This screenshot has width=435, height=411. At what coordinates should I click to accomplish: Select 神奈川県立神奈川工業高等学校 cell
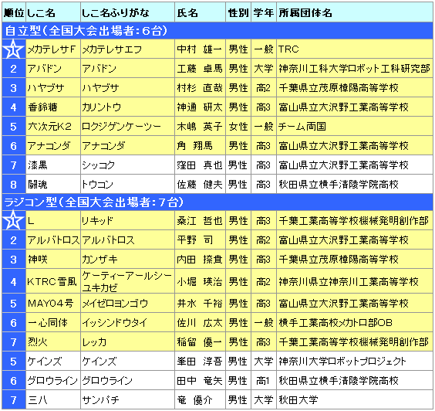point(354,281)
